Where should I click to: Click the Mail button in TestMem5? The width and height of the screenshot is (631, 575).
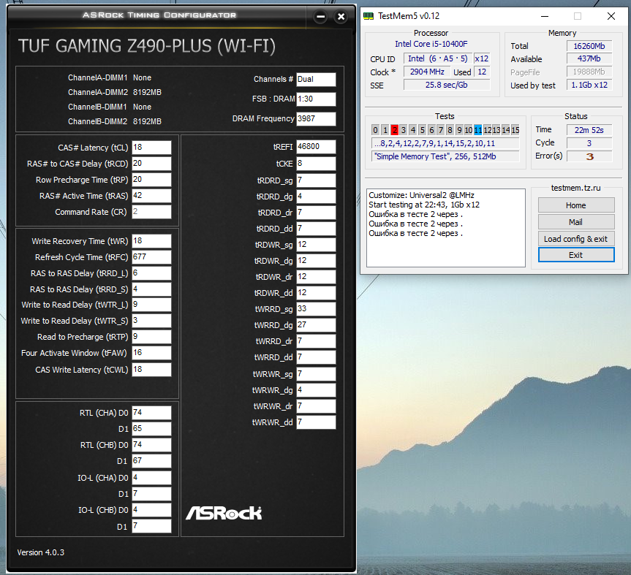pyautogui.click(x=576, y=222)
